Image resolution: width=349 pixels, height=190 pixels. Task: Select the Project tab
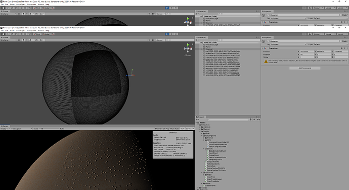point(200,117)
